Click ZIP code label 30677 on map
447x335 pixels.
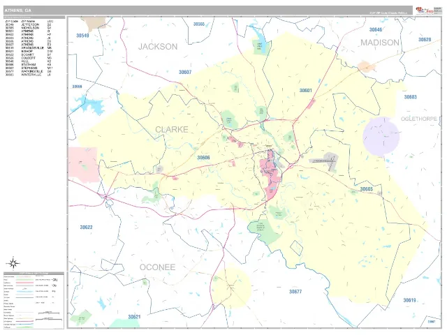click(295, 292)
